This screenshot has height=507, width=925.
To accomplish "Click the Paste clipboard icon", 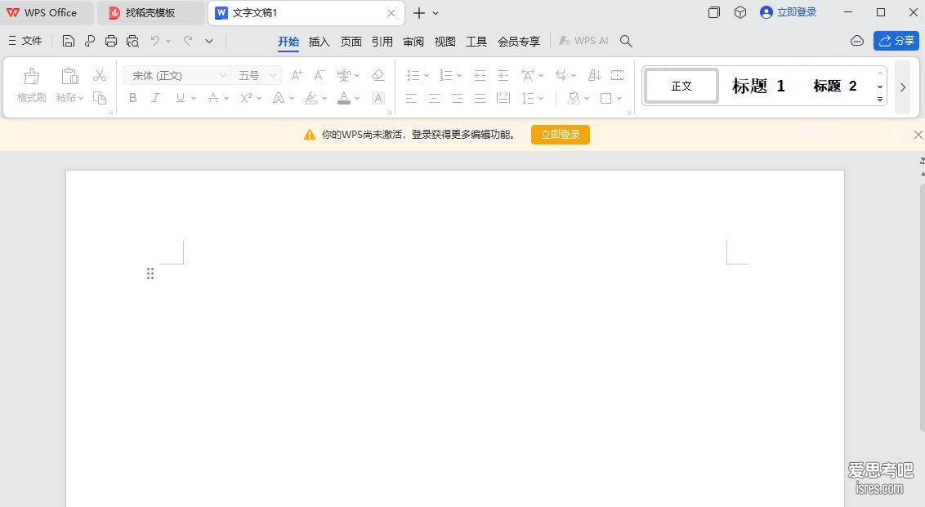I will [x=69, y=76].
